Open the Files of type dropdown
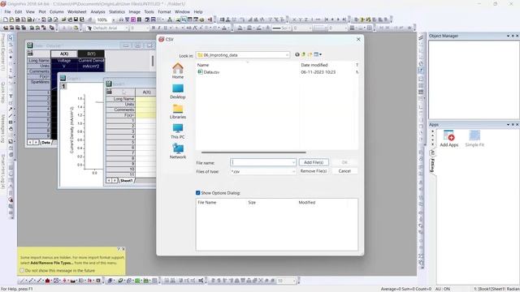 tap(263, 171)
